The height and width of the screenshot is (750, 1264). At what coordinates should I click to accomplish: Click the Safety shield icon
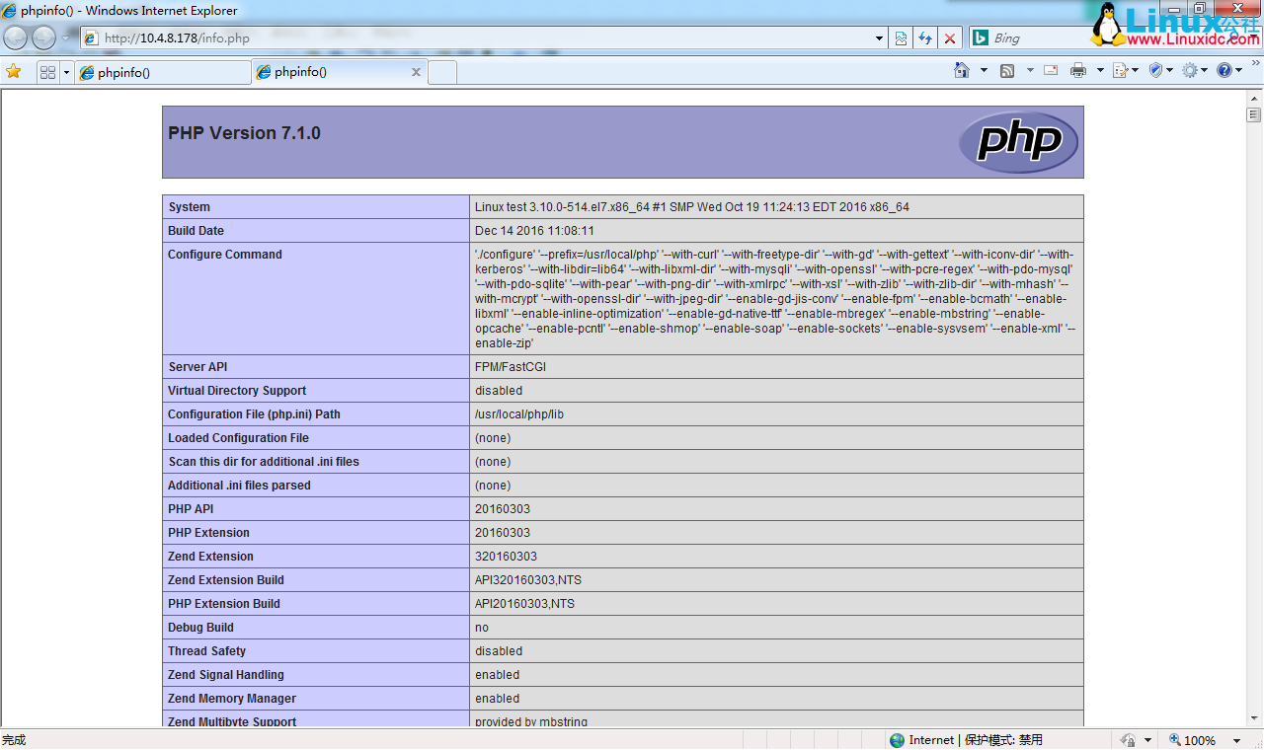[x=1154, y=70]
